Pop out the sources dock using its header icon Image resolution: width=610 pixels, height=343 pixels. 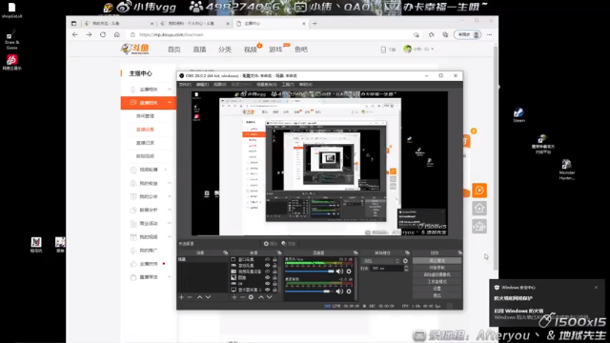pyautogui.click(x=279, y=252)
